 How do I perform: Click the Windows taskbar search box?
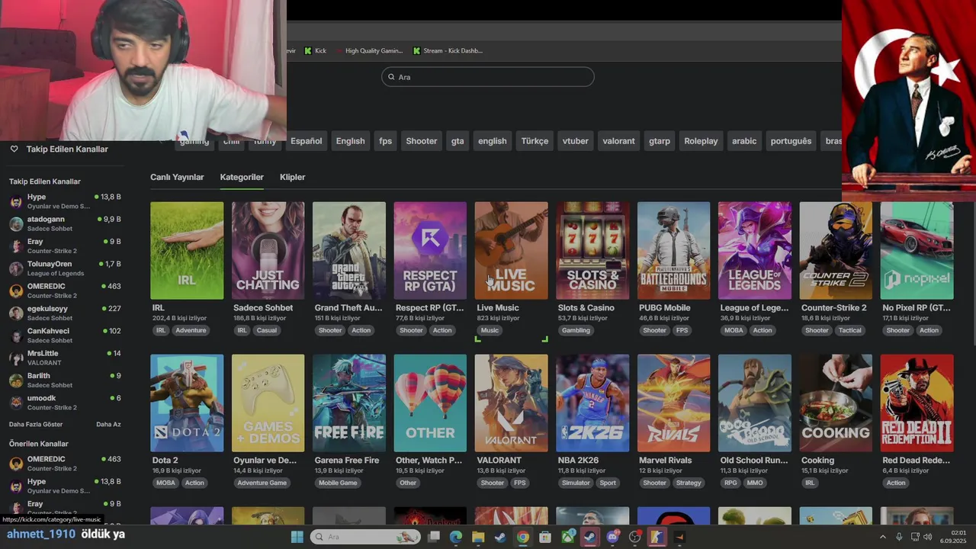point(366,537)
